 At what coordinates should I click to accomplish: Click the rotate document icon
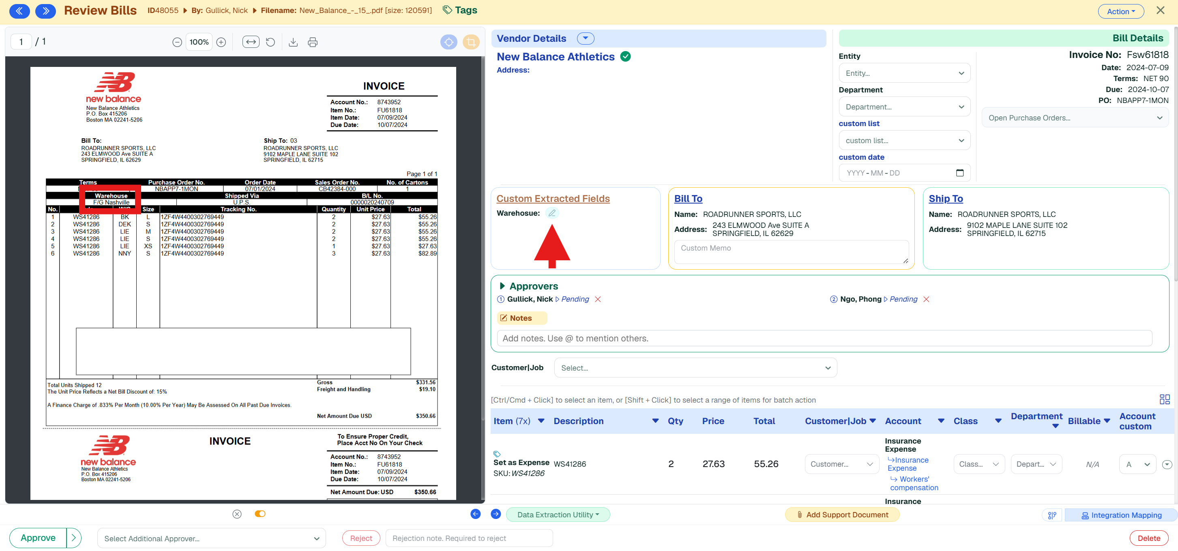(270, 42)
